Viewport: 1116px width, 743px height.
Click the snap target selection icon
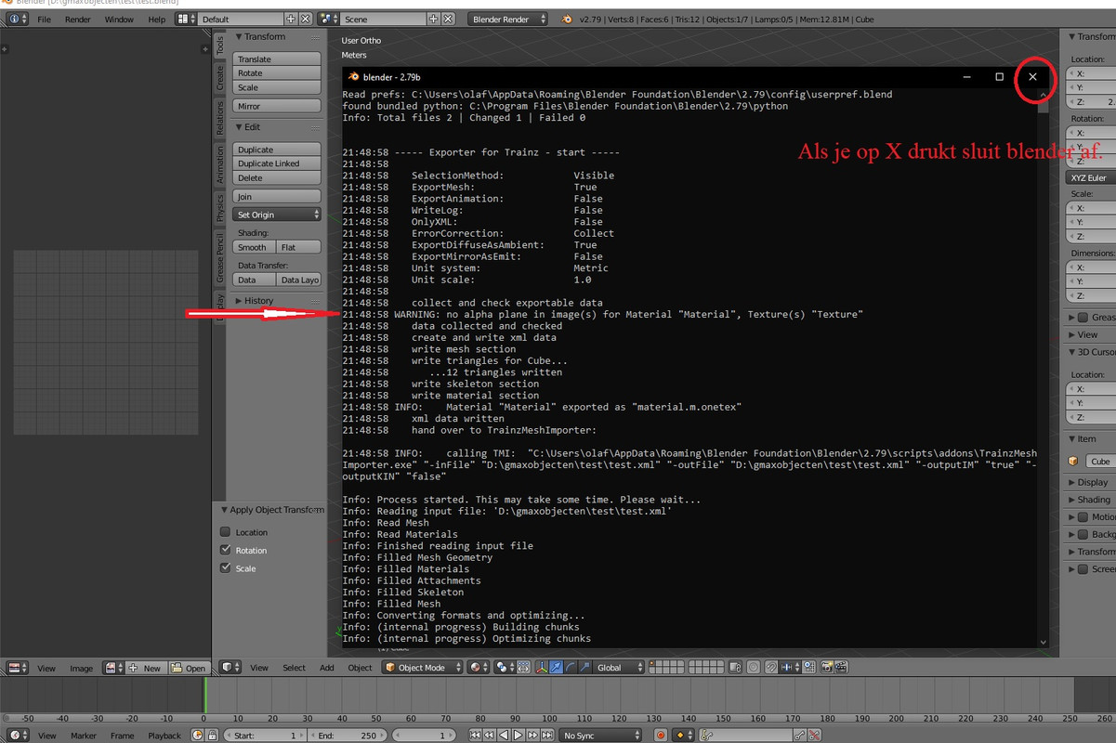click(808, 667)
